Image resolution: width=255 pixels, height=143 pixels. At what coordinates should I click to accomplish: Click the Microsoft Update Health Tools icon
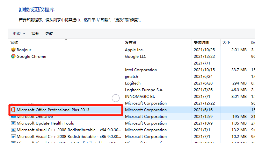[13, 123]
